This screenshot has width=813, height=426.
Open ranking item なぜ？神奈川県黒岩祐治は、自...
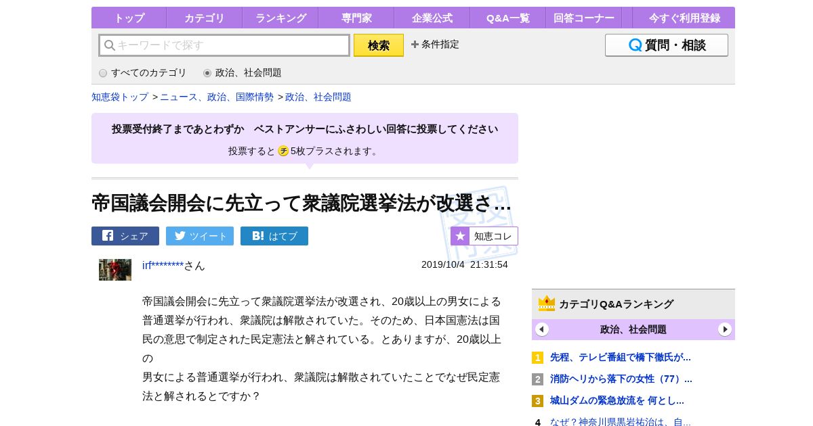pyautogui.click(x=621, y=421)
